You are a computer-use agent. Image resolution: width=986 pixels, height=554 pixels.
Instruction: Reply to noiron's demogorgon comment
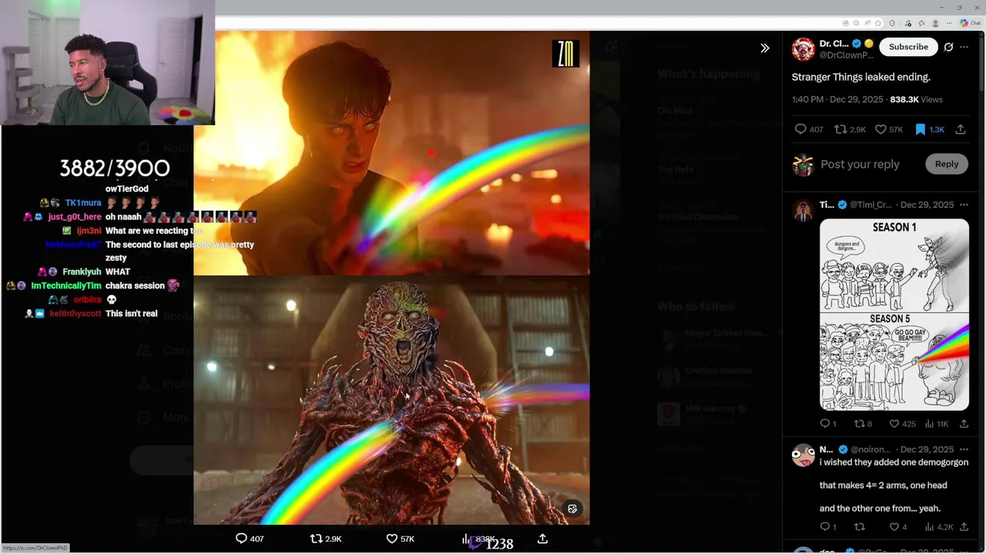pyautogui.click(x=828, y=527)
